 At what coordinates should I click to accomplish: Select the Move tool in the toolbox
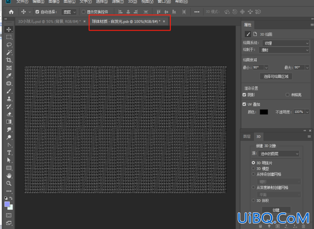[x=9, y=29]
